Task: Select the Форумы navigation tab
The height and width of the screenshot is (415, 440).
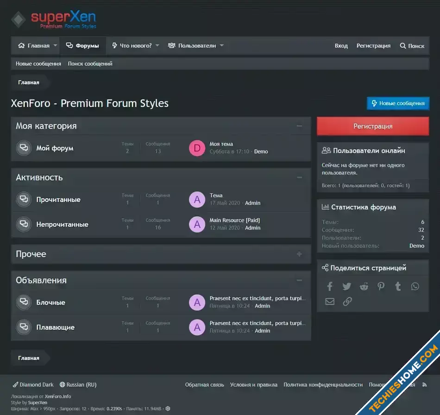Action: point(83,45)
